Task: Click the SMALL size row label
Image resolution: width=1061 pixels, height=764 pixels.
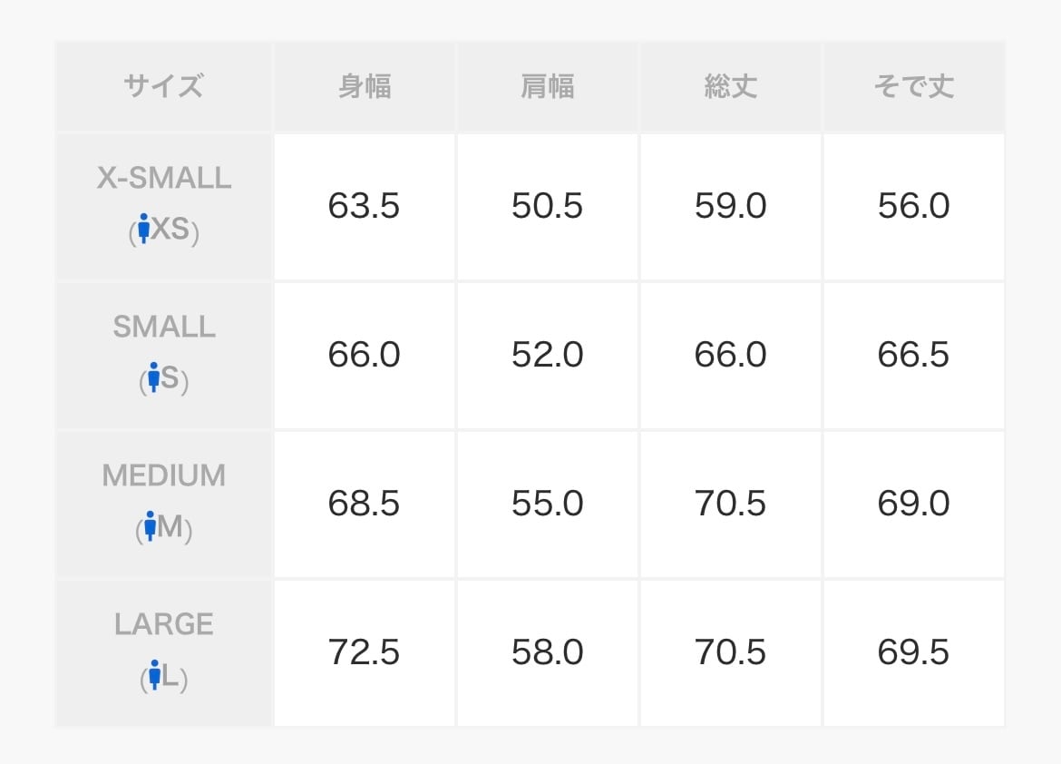Action: pyautogui.click(x=164, y=328)
